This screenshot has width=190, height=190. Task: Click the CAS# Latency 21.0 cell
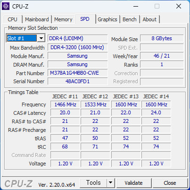95,112
